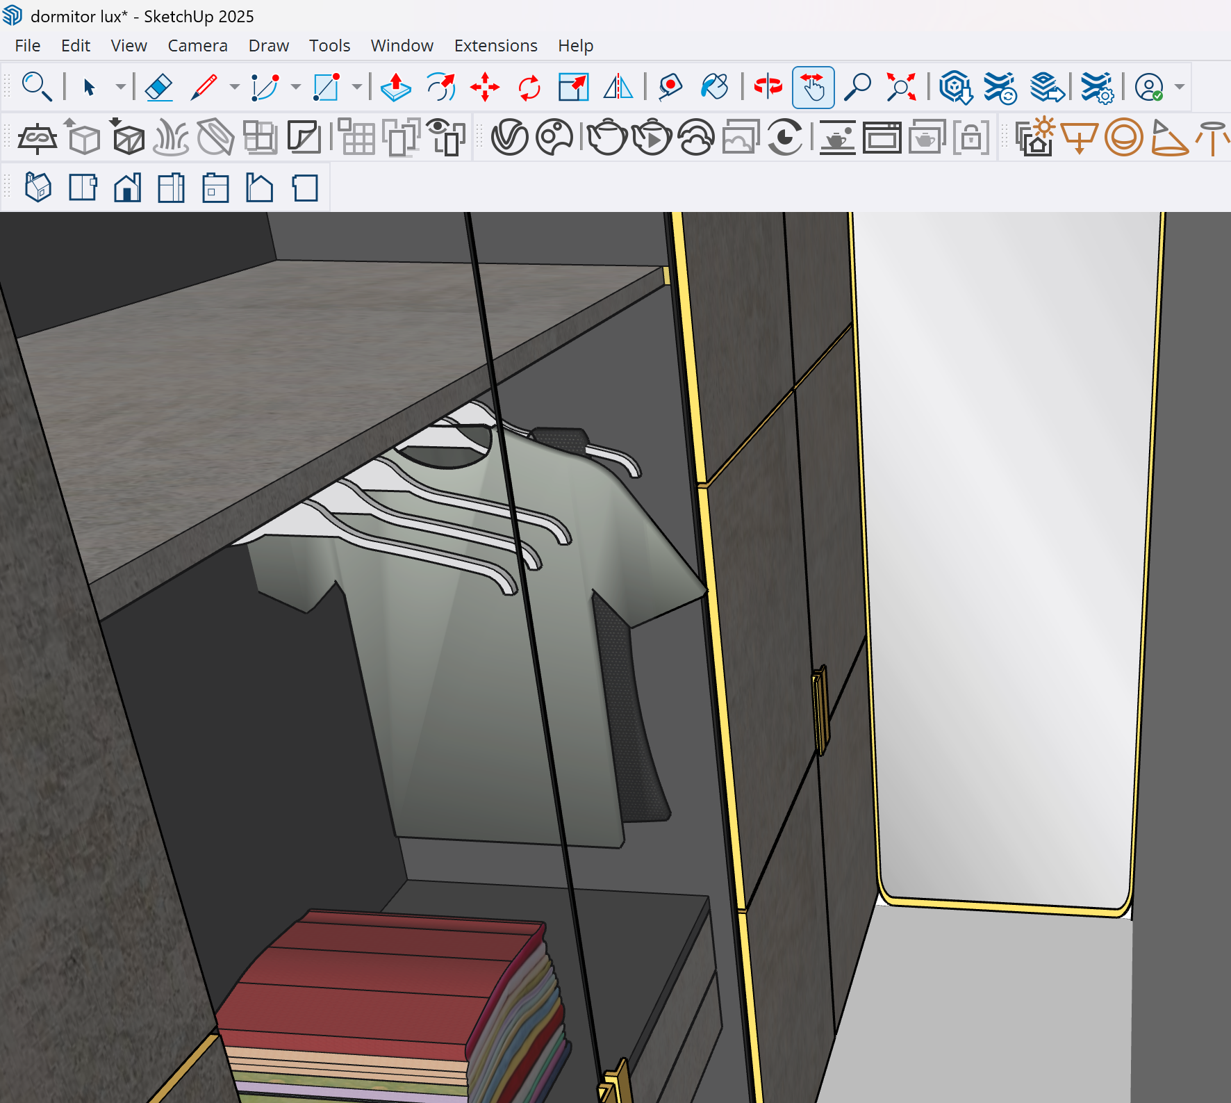Click the Zoom Extents icon

tap(901, 88)
